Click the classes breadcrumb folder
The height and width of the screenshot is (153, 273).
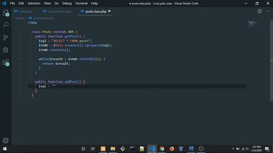pyautogui.click(x=20, y=18)
